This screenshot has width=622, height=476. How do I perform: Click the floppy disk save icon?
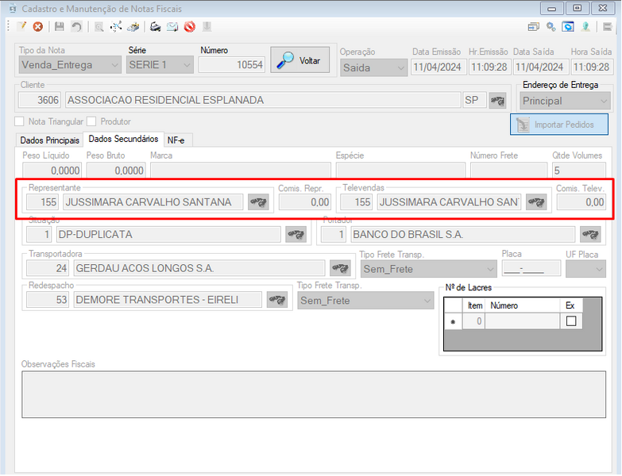pos(59,26)
